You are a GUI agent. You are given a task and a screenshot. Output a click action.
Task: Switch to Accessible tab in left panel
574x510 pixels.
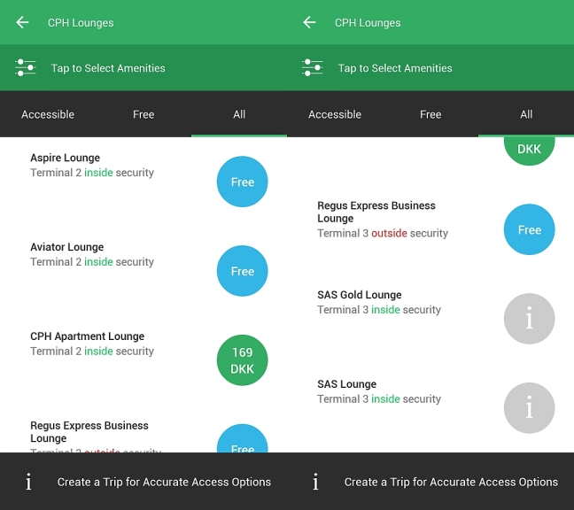coord(48,114)
